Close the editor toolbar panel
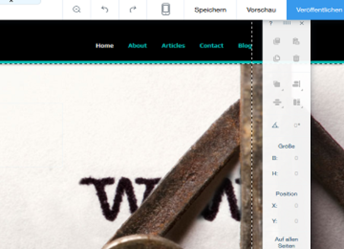This screenshot has height=249, width=344. point(302,23)
